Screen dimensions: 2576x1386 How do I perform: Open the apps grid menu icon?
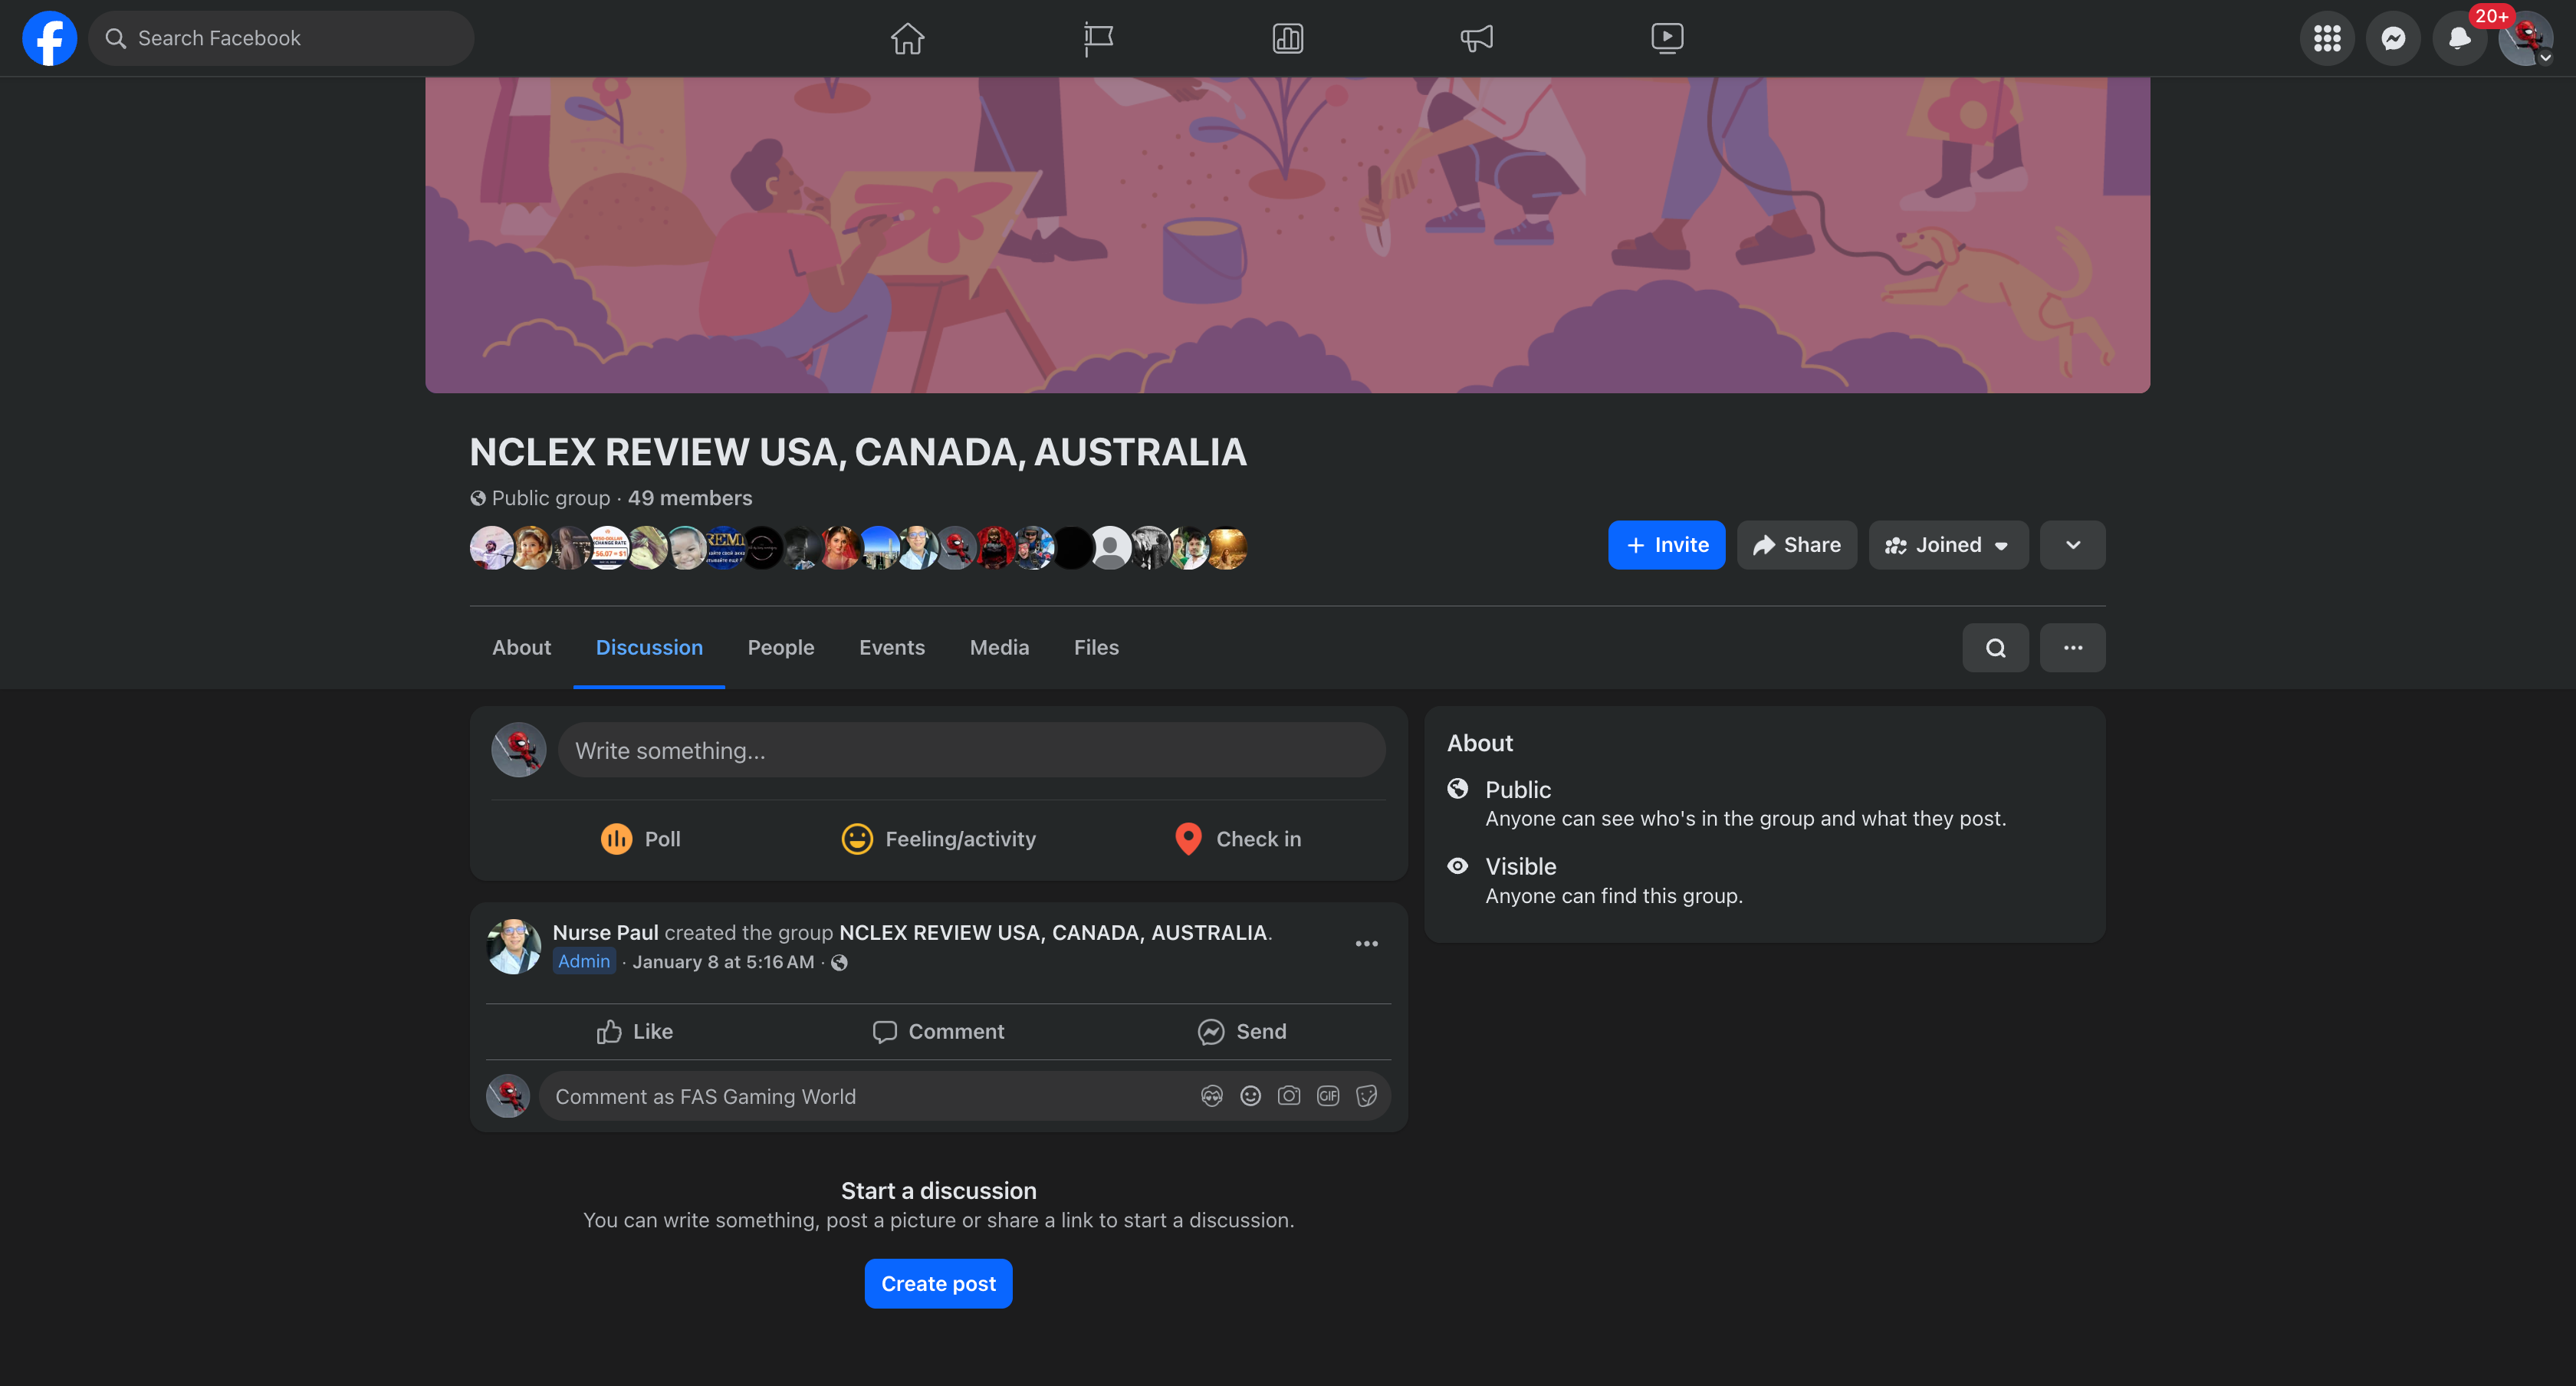pyautogui.click(x=2327, y=38)
